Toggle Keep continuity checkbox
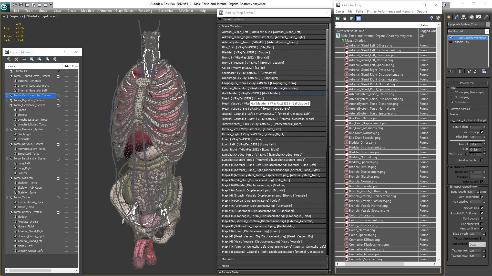The image size is (492, 276). (x=482, y=229)
